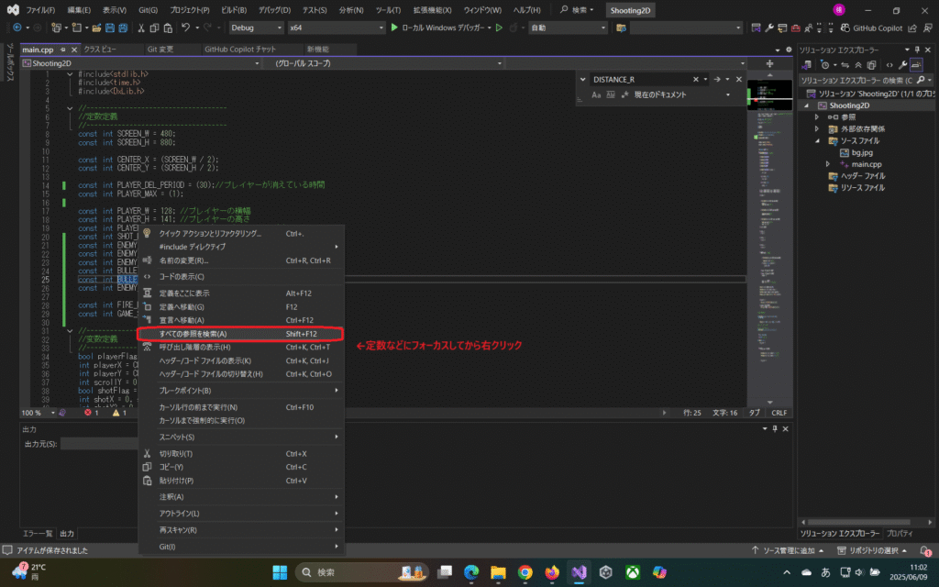Click the 出力元(S) source combo box

99,444
